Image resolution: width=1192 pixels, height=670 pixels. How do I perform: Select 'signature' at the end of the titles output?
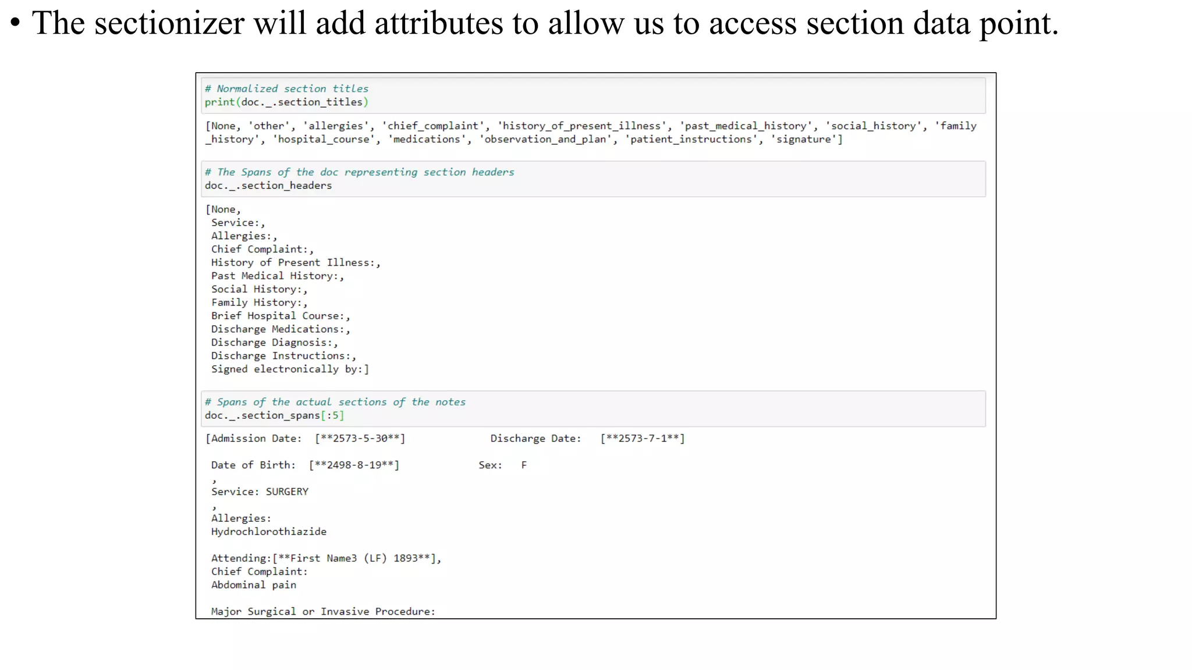(803, 139)
